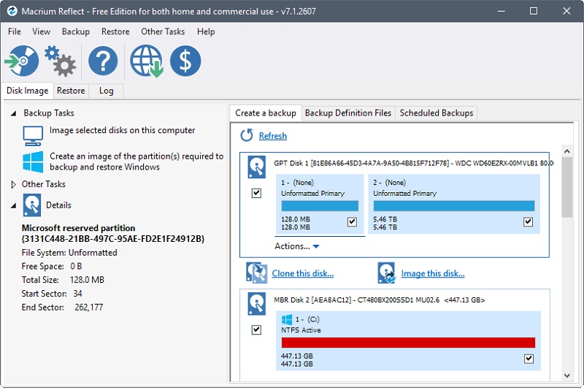Screen dimensions: 584x388
Task: Click the dollar sign purchase icon
Action: pyautogui.click(x=185, y=61)
